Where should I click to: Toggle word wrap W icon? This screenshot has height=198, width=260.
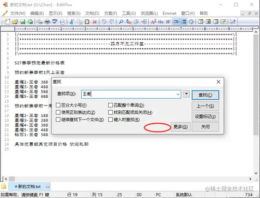tap(168, 22)
